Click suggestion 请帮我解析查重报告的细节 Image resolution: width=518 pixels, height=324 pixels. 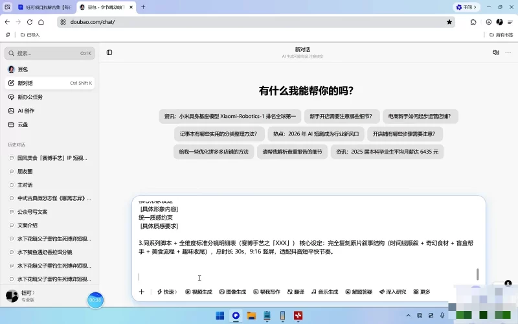292,152
